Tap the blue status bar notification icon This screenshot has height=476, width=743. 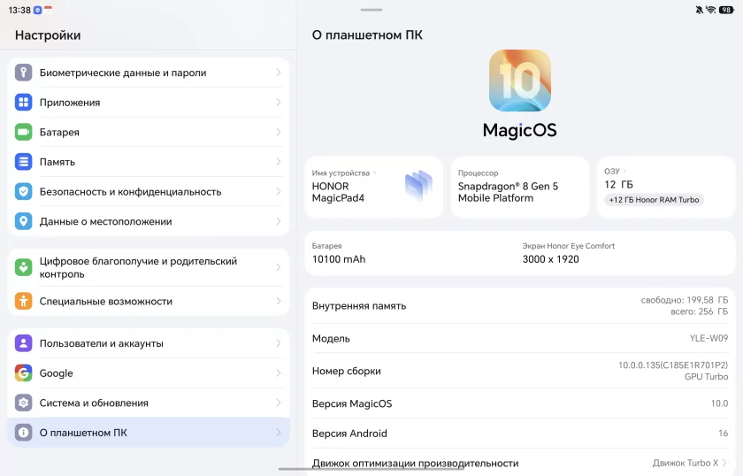tap(37, 10)
